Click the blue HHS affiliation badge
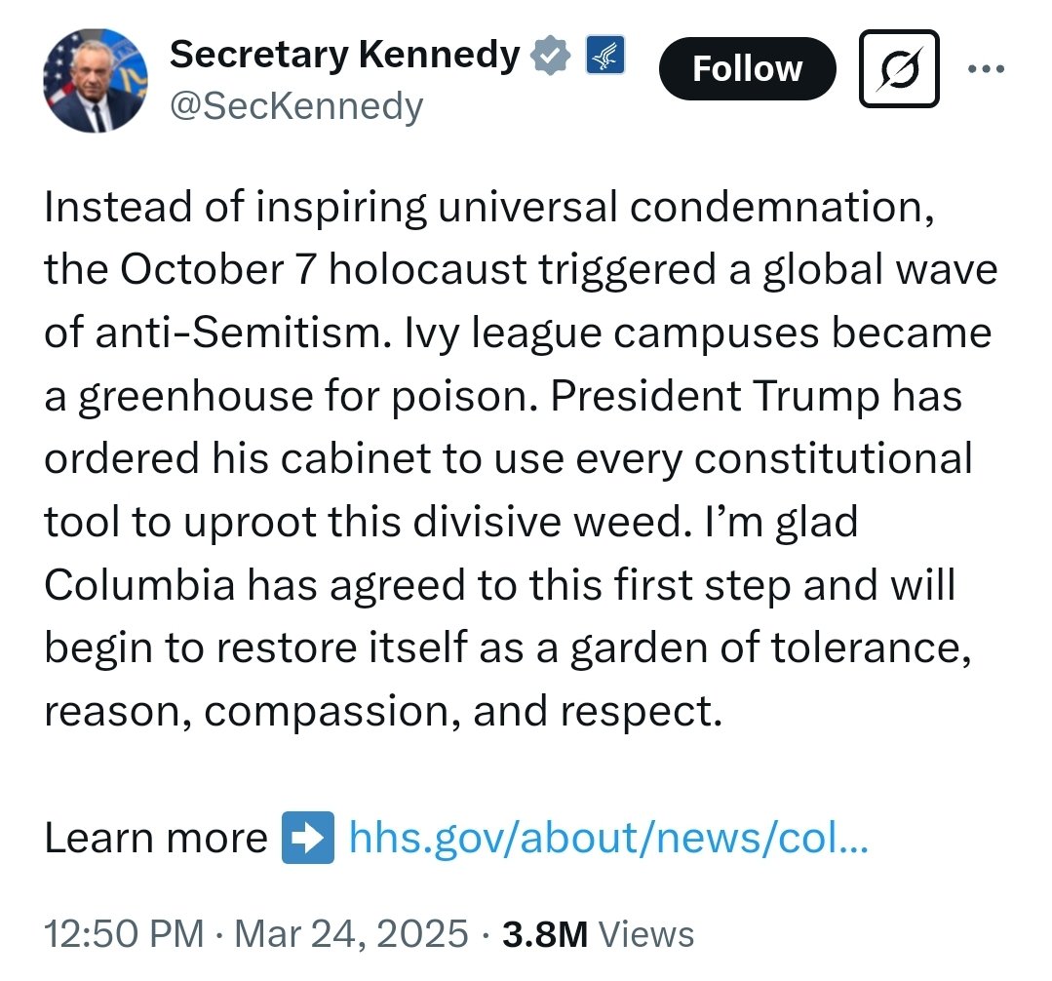 pyautogui.click(x=604, y=57)
